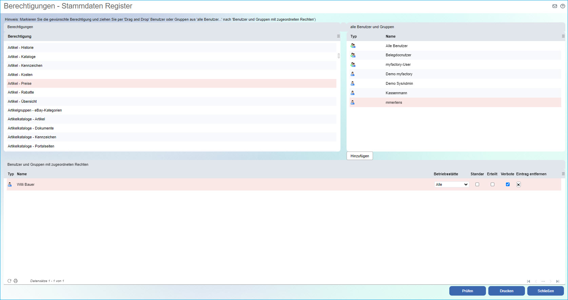Open column menu of users and groups list
This screenshot has width=568, height=300.
tap(563, 36)
